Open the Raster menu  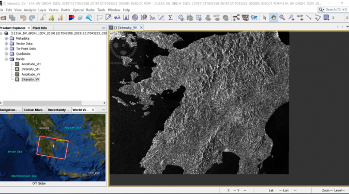(66, 10)
